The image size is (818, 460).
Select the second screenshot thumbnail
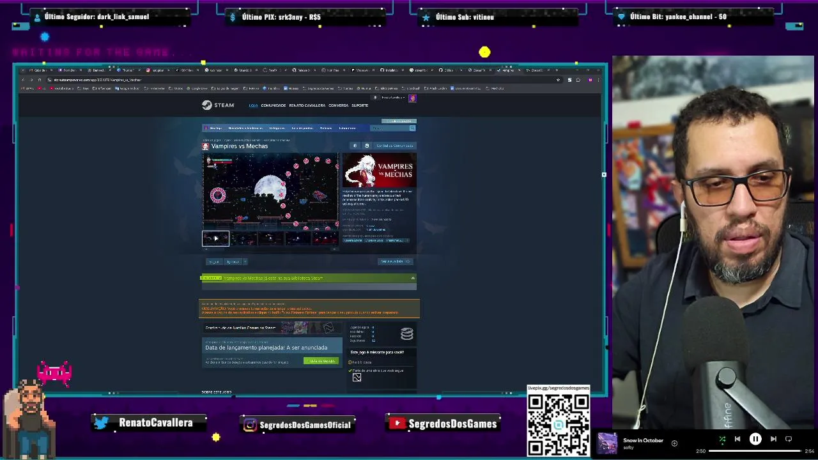tap(243, 238)
